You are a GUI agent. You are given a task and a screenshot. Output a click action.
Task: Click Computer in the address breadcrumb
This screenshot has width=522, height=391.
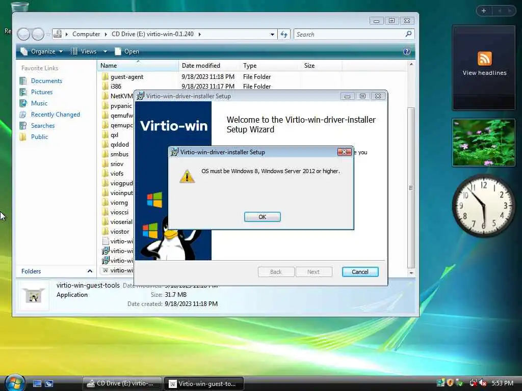[x=86, y=34]
